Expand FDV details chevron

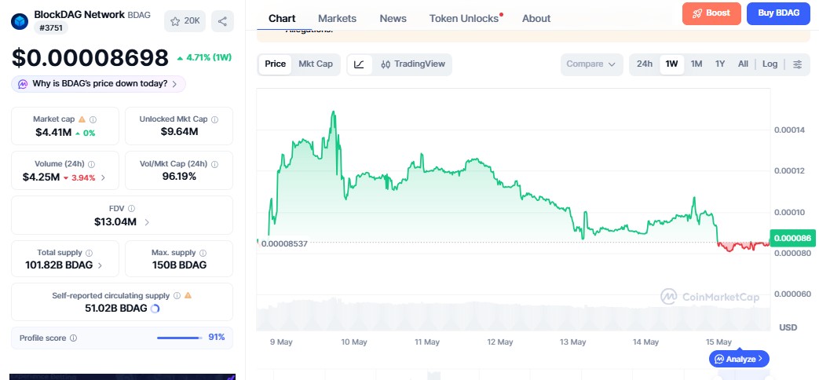pos(147,222)
